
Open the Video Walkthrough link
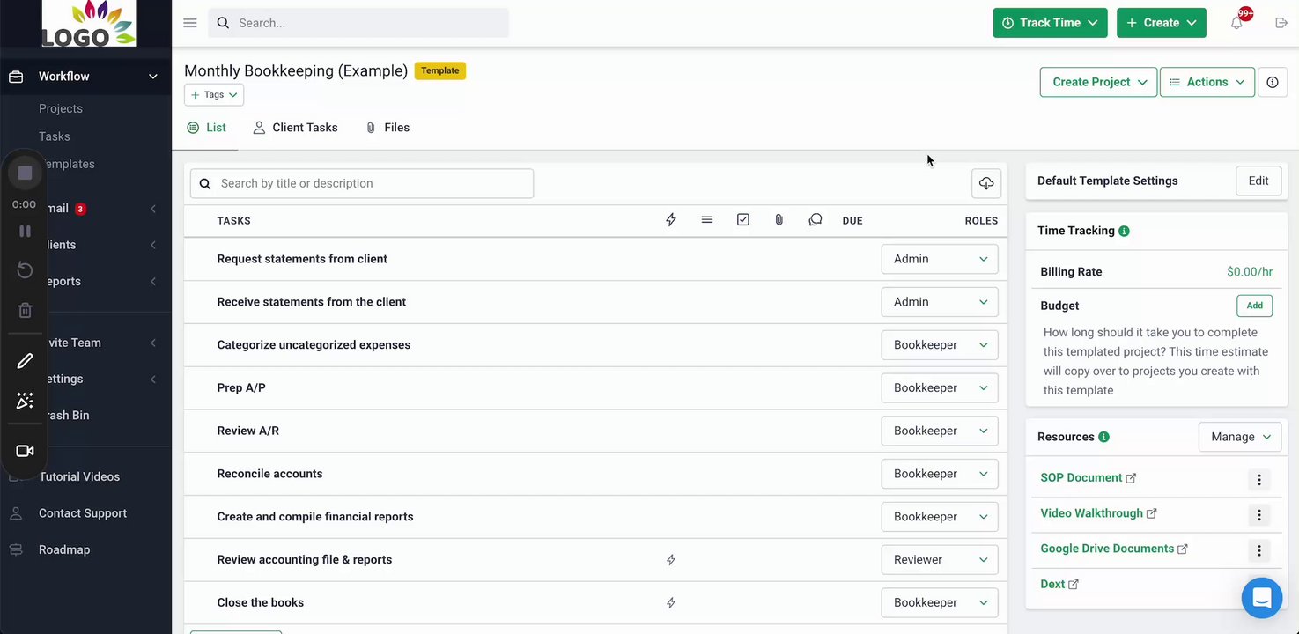point(1091,513)
